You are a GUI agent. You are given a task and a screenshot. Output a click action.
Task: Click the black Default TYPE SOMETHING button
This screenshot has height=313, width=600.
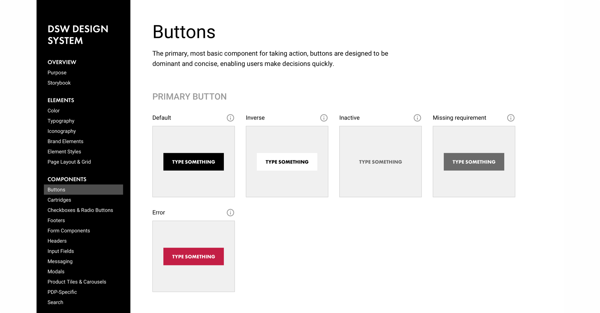[194, 162]
